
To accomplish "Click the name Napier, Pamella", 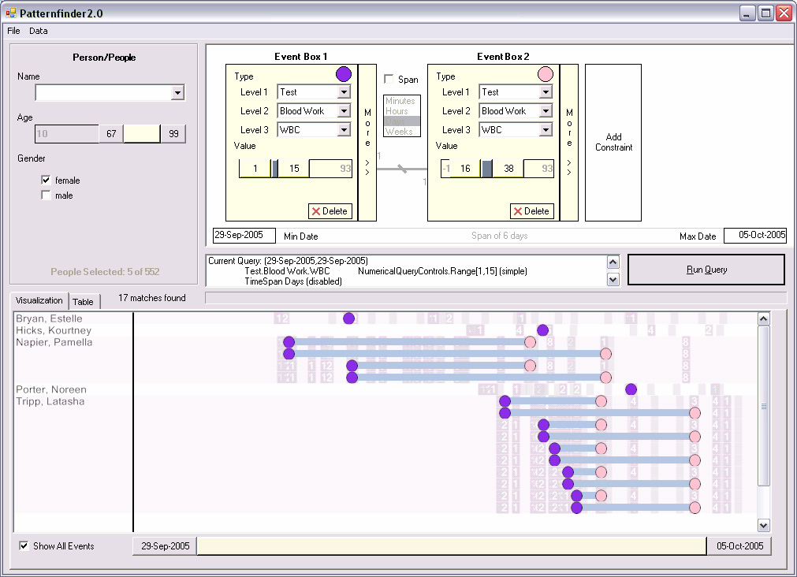I will pos(54,342).
